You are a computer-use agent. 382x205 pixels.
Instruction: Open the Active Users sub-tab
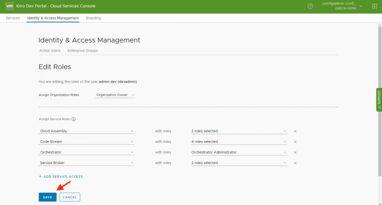(50, 51)
